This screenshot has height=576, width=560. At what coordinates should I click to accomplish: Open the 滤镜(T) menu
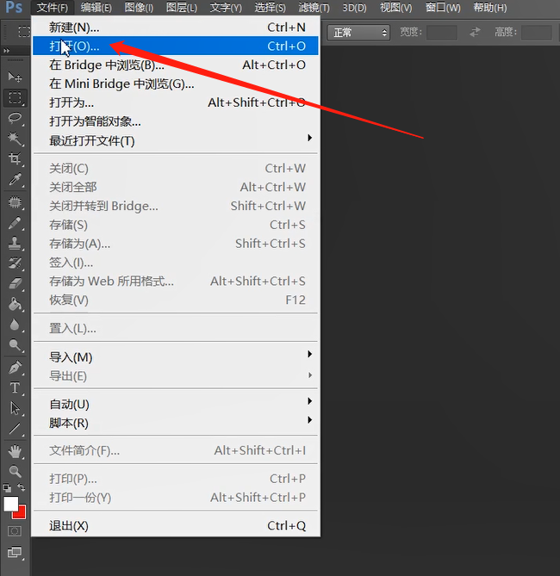[314, 8]
